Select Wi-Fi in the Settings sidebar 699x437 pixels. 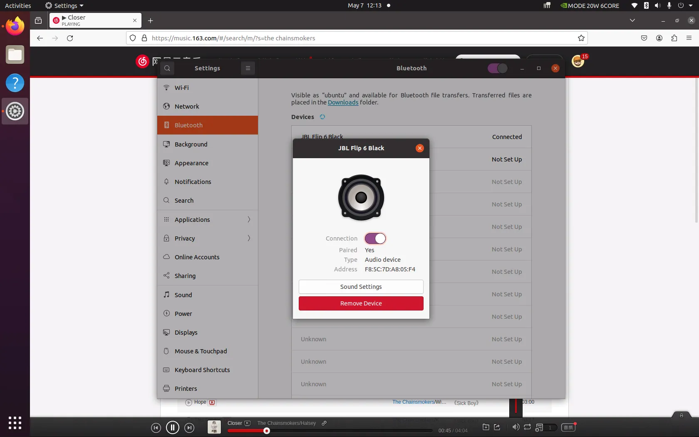208,88
